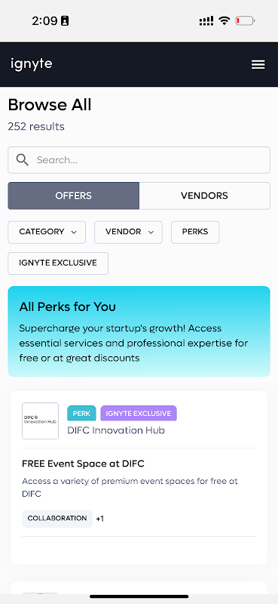Tap the cellular signal icon
The height and width of the screenshot is (604, 278).
pyautogui.click(x=206, y=21)
